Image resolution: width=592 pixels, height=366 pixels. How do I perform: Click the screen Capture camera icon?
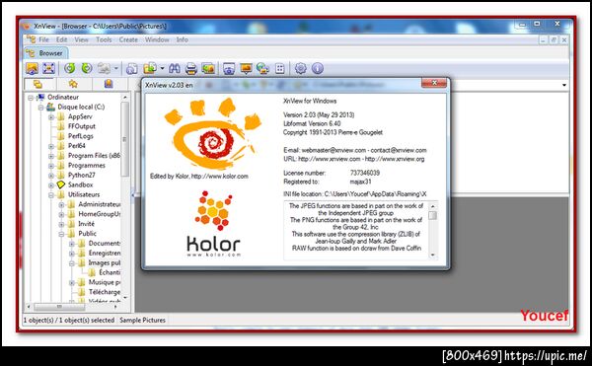click(229, 69)
